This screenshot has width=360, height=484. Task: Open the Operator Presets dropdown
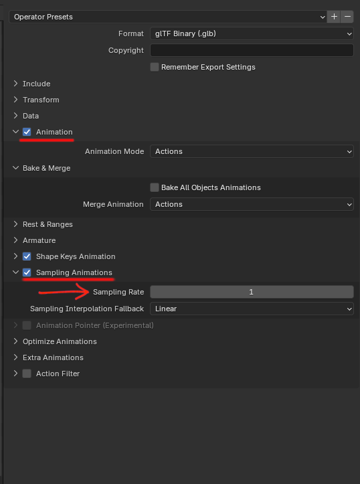[x=168, y=17]
